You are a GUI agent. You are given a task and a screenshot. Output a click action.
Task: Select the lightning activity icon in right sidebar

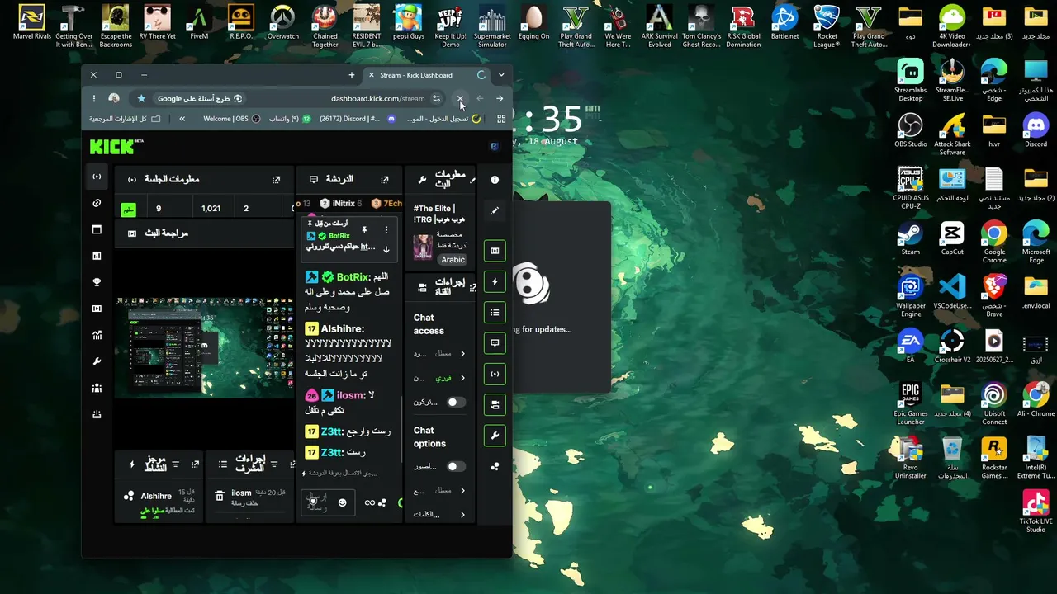(x=495, y=282)
